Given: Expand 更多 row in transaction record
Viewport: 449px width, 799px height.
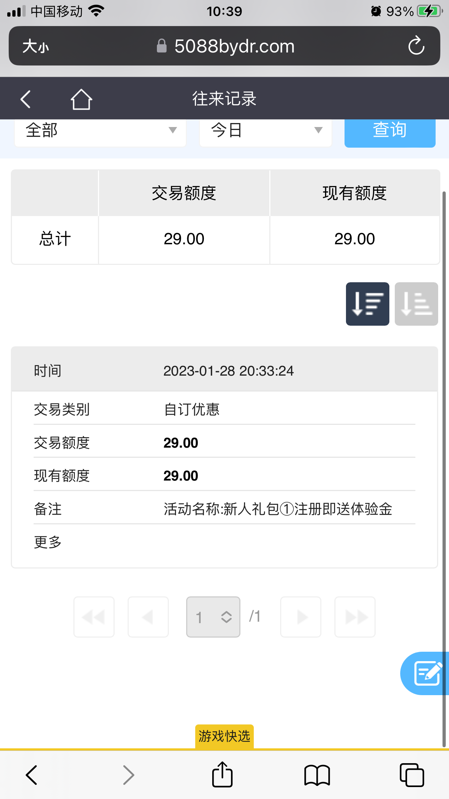Looking at the screenshot, I should (x=48, y=542).
